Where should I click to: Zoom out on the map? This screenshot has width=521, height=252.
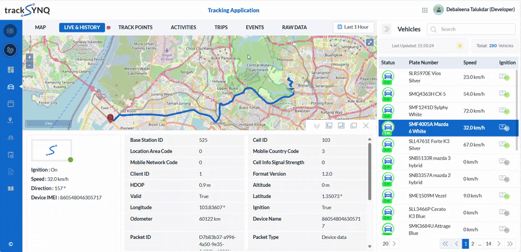point(29,64)
